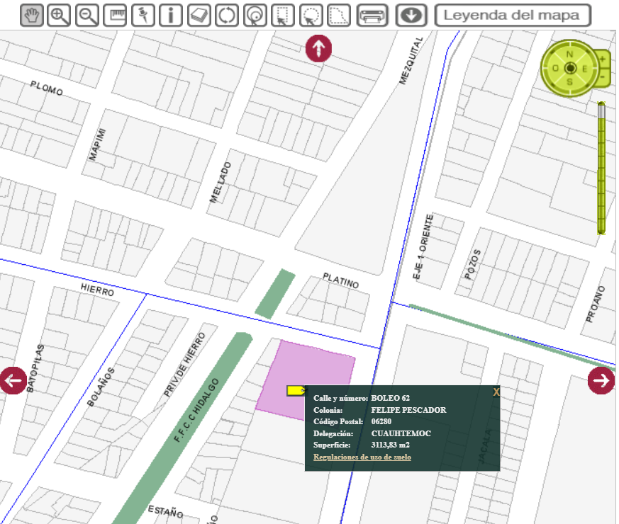
Task: Open Leyenda del mapa
Action: point(513,16)
